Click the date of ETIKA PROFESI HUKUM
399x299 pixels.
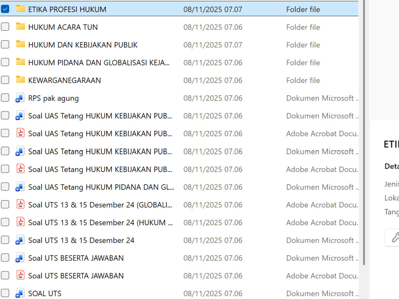213,10
